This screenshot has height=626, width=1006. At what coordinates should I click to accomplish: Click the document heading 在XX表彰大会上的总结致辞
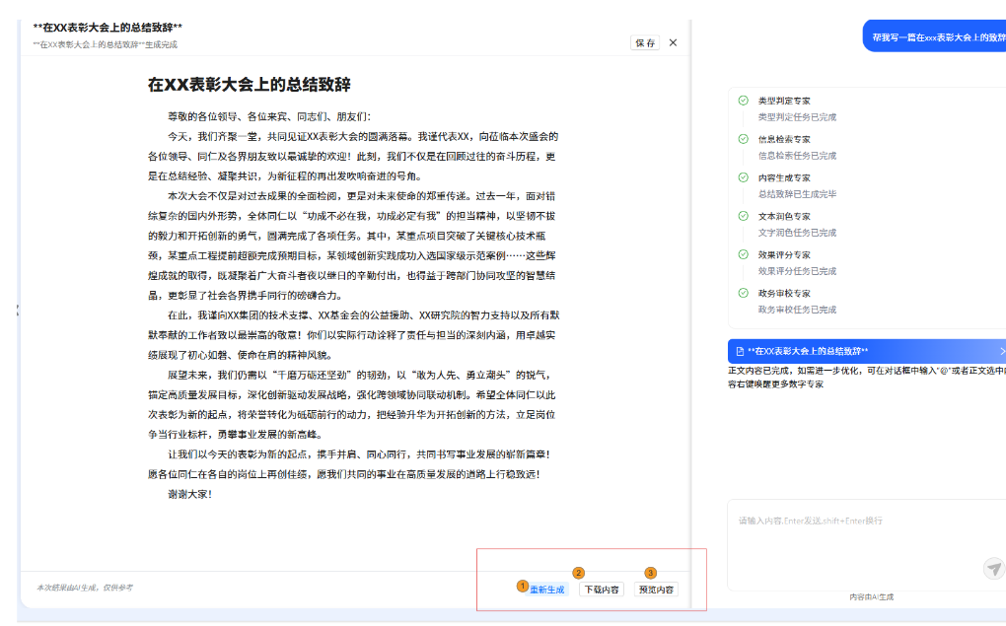coord(249,85)
